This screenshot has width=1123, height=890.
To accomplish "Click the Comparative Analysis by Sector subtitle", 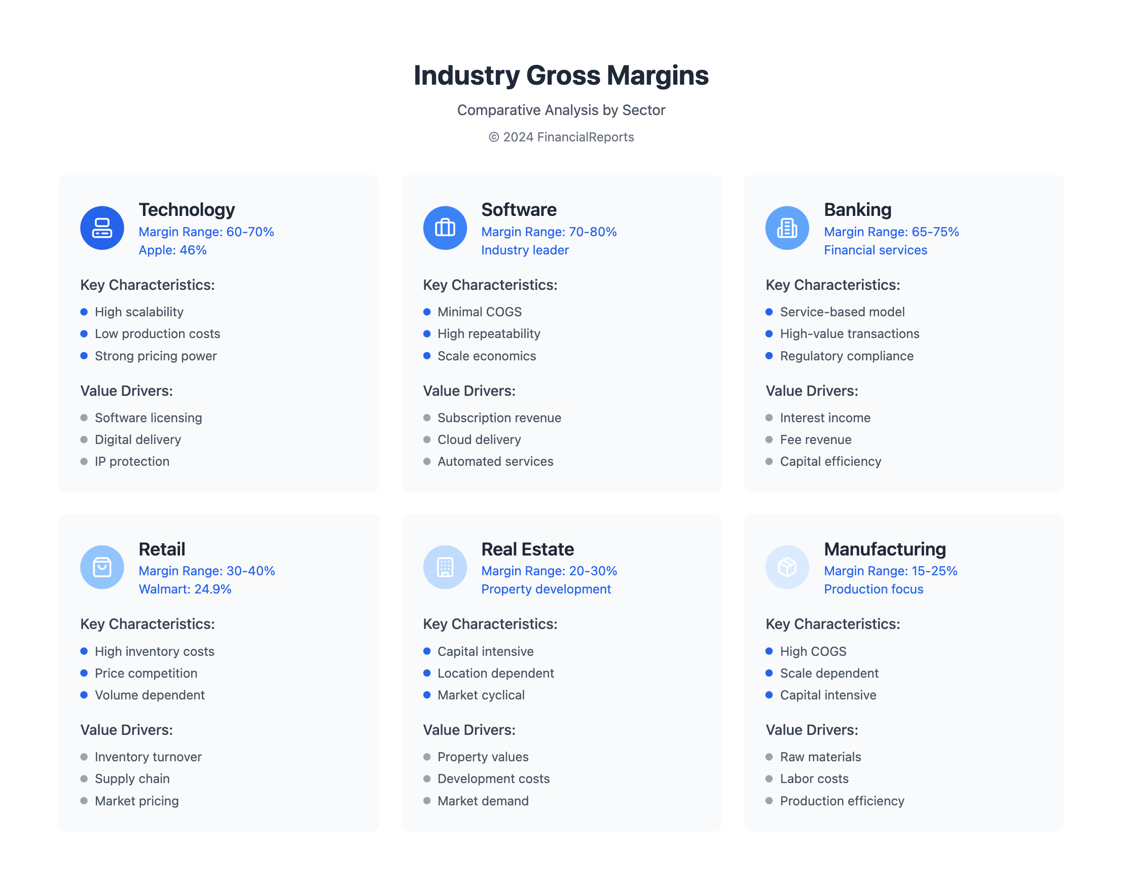I will click(561, 110).
